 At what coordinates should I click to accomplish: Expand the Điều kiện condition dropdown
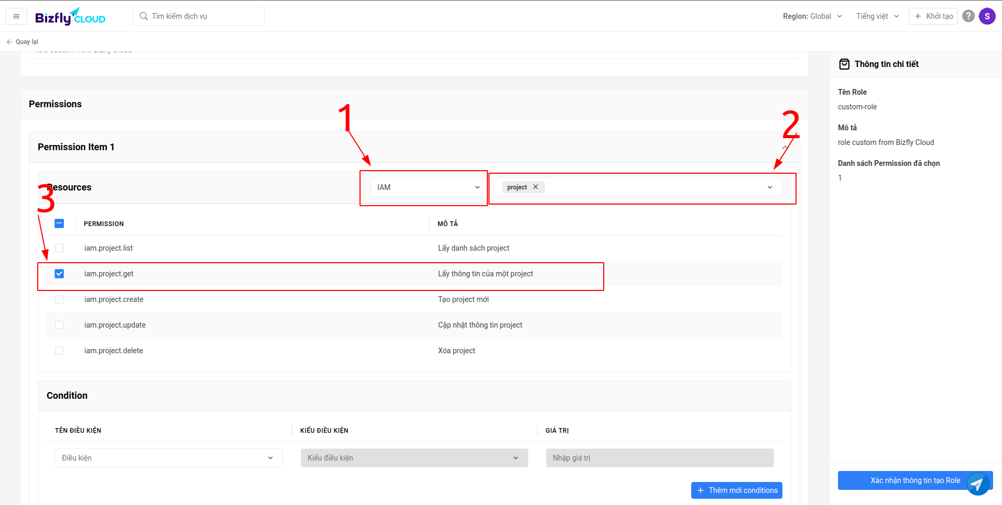point(168,458)
